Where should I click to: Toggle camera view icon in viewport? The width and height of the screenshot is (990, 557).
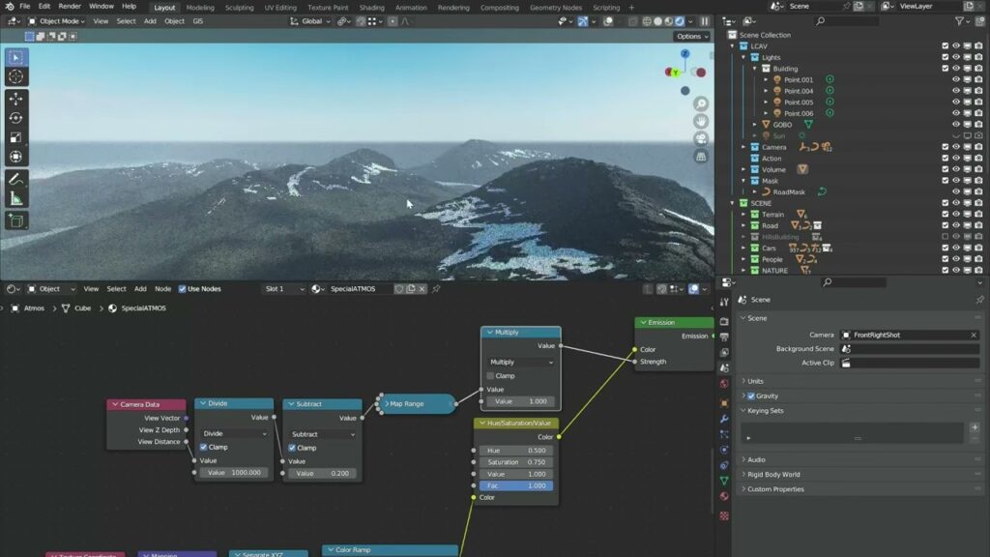(x=701, y=139)
